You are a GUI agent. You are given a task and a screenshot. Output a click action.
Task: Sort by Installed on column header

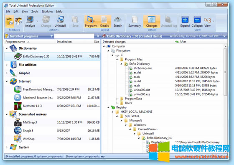(x=64, y=42)
